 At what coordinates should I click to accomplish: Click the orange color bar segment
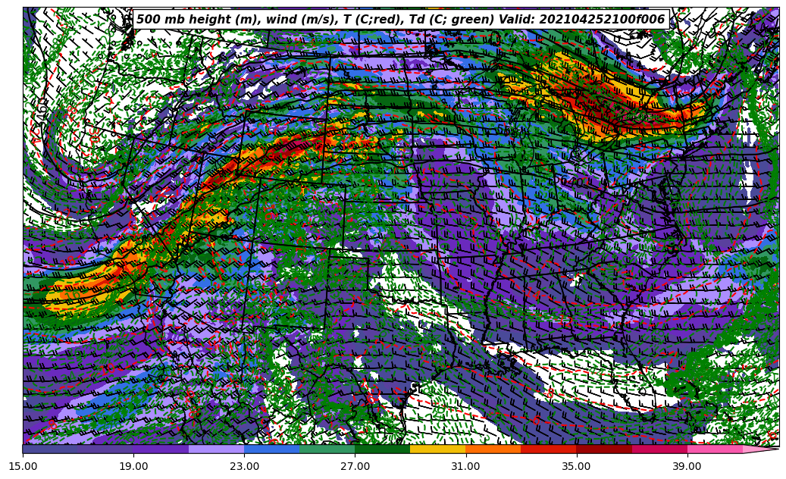click(x=493, y=449)
